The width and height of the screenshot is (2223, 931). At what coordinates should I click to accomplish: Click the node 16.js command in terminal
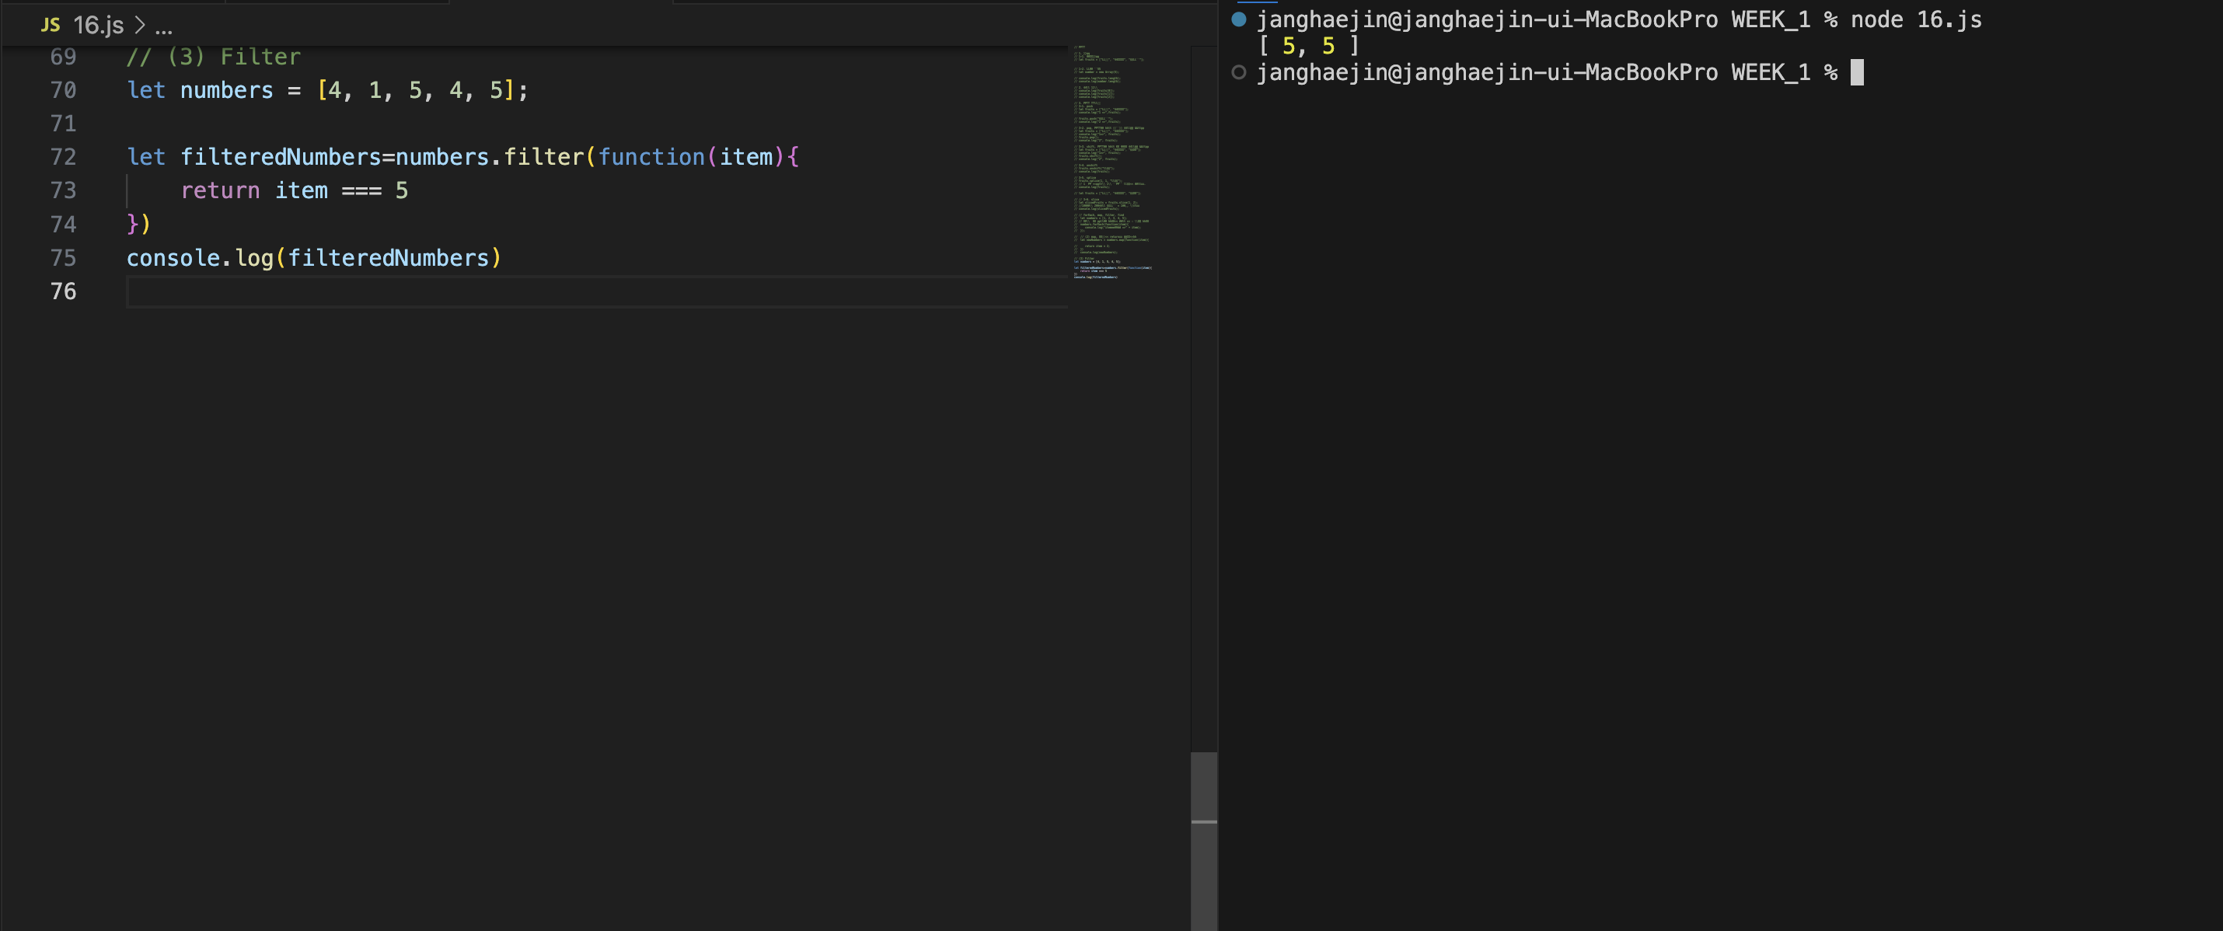(1915, 20)
